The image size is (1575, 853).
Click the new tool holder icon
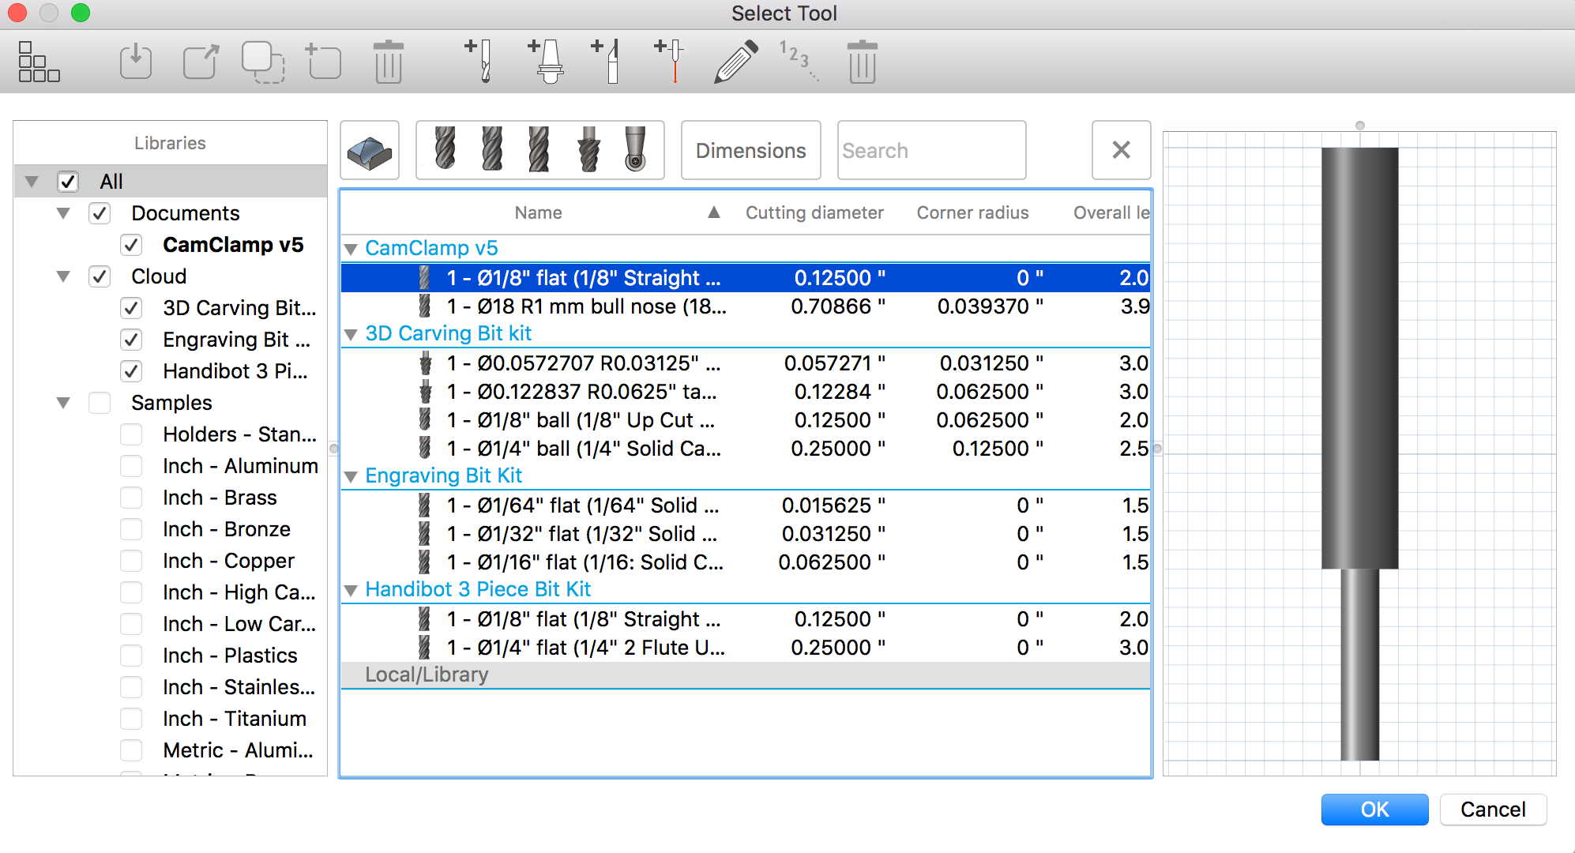tap(546, 62)
